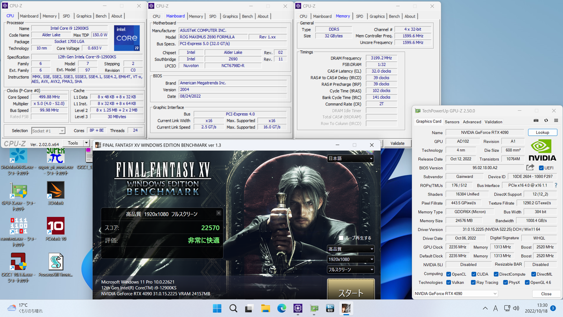The height and width of the screenshot is (317, 563).
Task: Open the 高品質 quality dropdown
Action: tap(350, 249)
